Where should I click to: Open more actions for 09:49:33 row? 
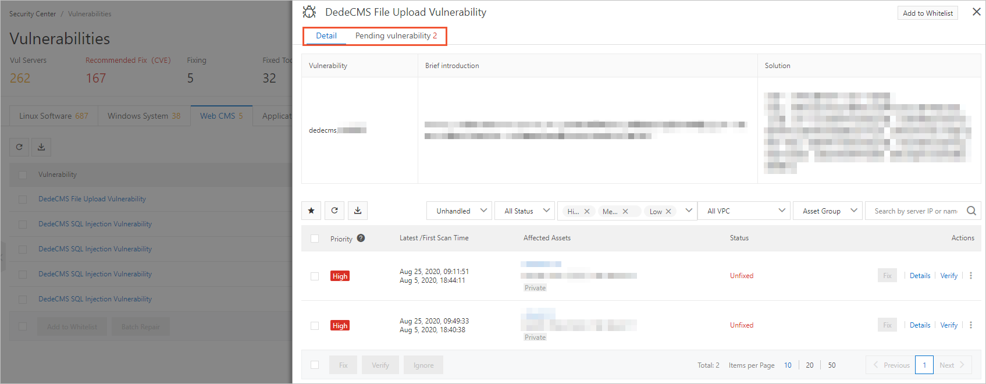[971, 325]
